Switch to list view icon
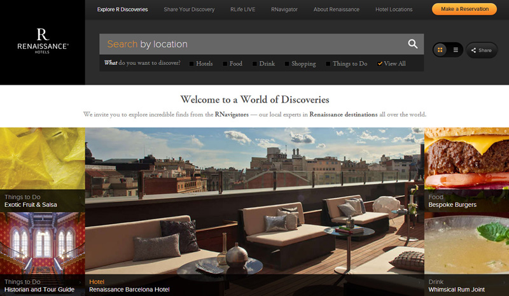The width and height of the screenshot is (509, 296). [456, 50]
